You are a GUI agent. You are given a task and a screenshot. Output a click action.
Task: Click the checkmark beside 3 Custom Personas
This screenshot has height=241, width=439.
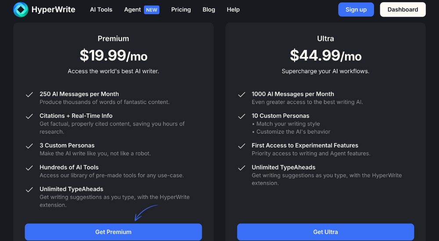click(29, 146)
